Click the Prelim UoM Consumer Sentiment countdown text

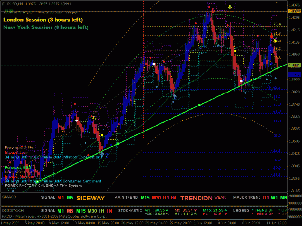[53, 181]
